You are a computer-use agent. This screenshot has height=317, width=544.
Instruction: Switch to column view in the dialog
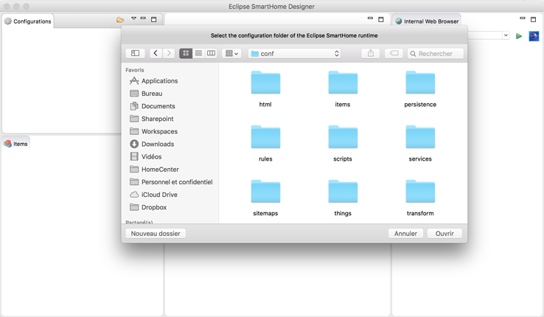pyautogui.click(x=211, y=53)
